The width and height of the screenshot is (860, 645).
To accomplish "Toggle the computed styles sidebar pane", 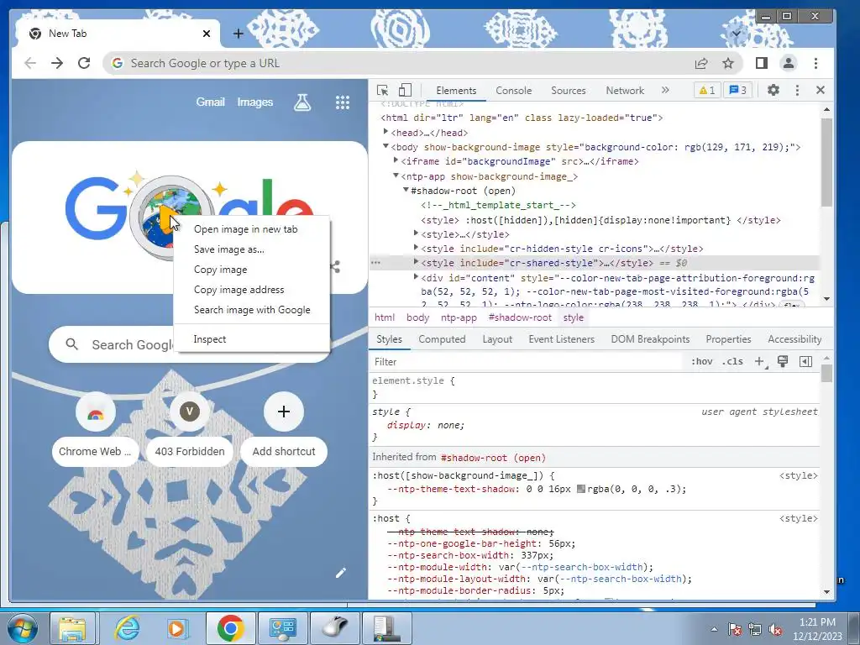I will (x=805, y=361).
